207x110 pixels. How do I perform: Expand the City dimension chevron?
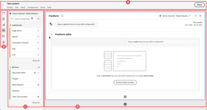[38, 55]
